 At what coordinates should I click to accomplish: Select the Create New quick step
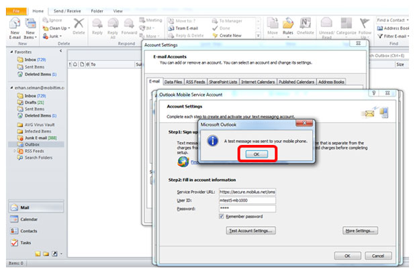[x=227, y=36]
